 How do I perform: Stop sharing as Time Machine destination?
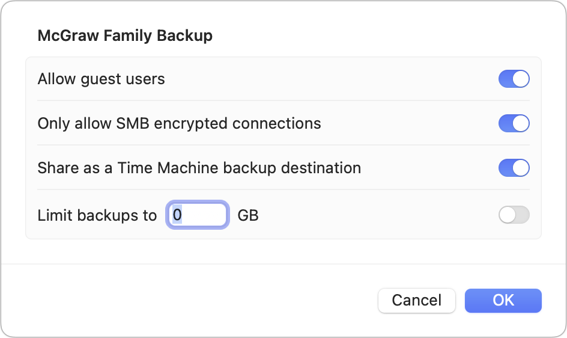[514, 168]
